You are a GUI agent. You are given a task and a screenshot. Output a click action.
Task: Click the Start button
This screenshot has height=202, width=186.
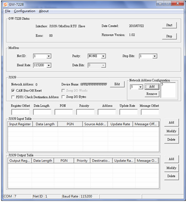(169, 25)
